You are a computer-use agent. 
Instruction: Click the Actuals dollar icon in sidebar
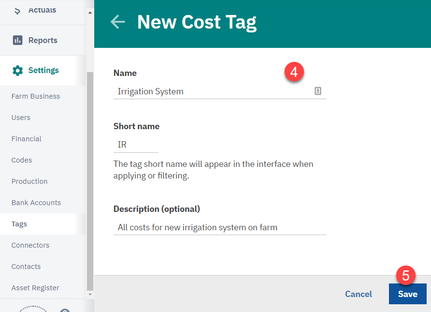click(17, 11)
